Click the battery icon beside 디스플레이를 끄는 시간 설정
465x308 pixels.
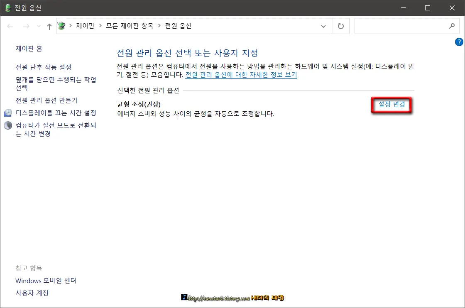(7, 112)
